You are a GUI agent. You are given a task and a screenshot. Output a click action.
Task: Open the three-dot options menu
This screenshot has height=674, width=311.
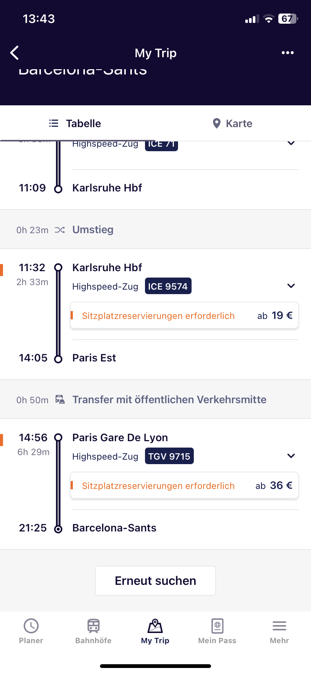[288, 53]
